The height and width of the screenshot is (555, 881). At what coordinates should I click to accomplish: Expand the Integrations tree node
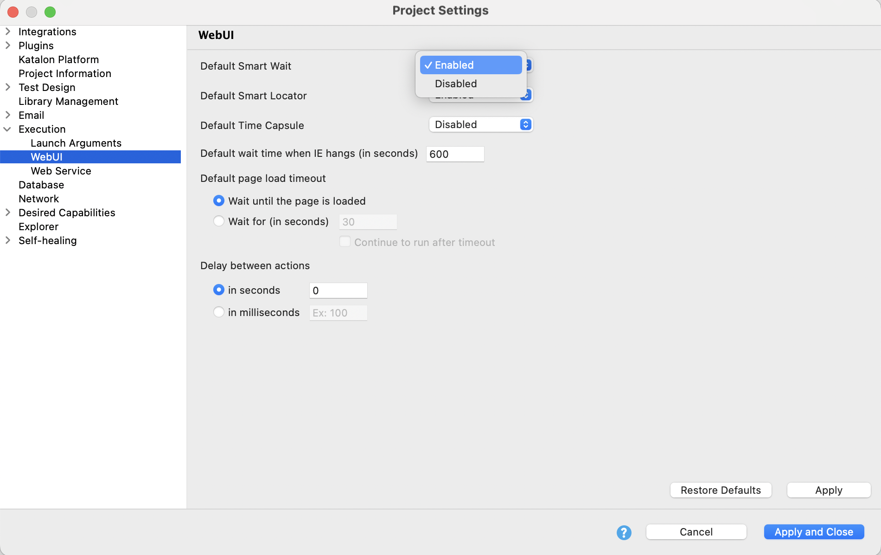coord(8,32)
